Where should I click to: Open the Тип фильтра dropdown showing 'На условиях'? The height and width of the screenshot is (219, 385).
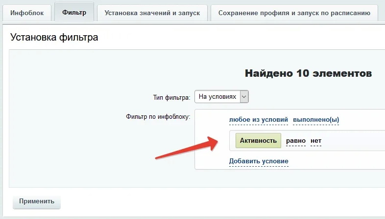tap(217, 97)
